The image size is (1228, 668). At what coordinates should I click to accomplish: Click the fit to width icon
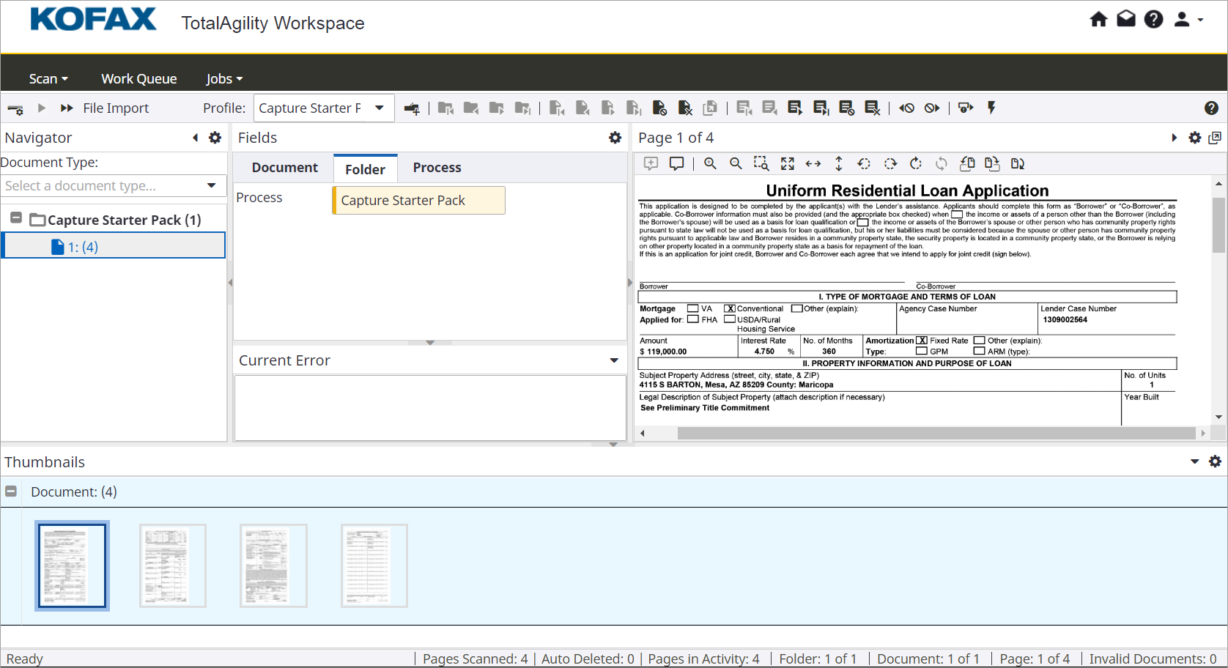[x=813, y=163]
